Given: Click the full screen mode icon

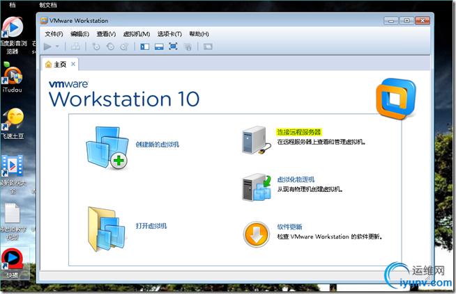Looking at the screenshot, I should coord(173,47).
